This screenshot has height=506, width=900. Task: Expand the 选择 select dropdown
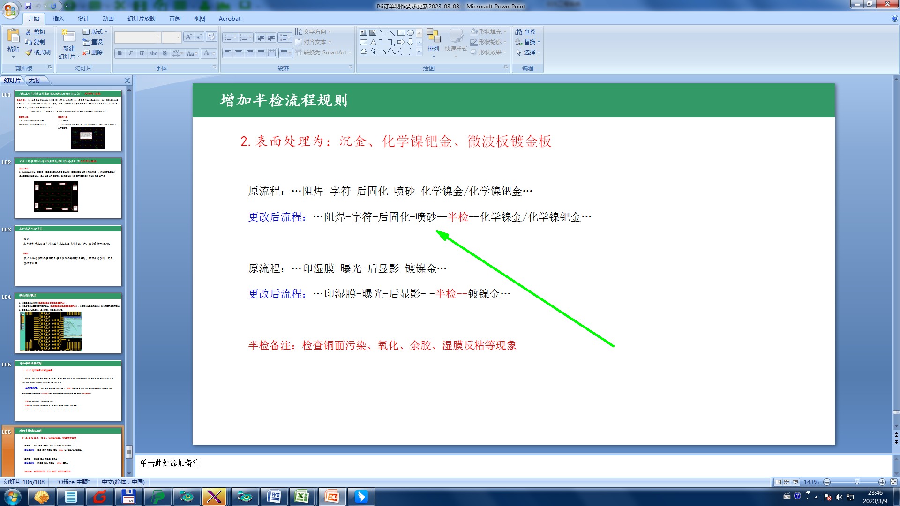pyautogui.click(x=529, y=52)
